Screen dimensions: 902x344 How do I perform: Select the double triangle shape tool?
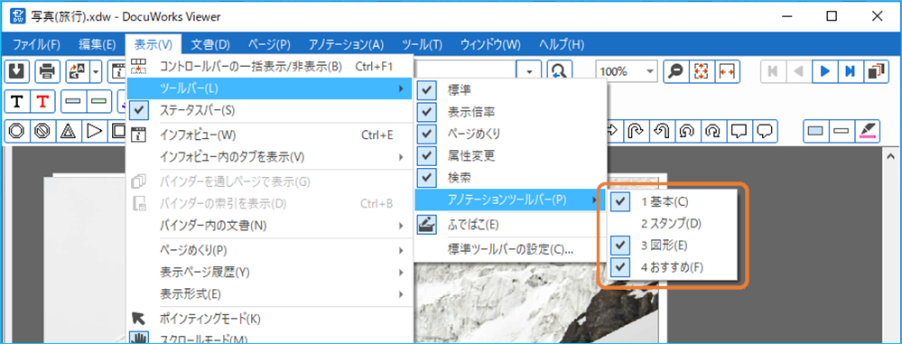(69, 132)
